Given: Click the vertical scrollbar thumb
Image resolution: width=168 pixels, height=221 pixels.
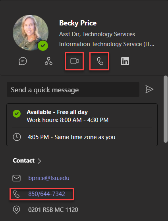Looking at the screenshot, I should pyautogui.click(x=166, y=109).
